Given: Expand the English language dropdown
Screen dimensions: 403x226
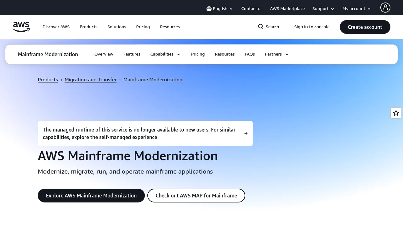Looking at the screenshot, I should 220,9.
